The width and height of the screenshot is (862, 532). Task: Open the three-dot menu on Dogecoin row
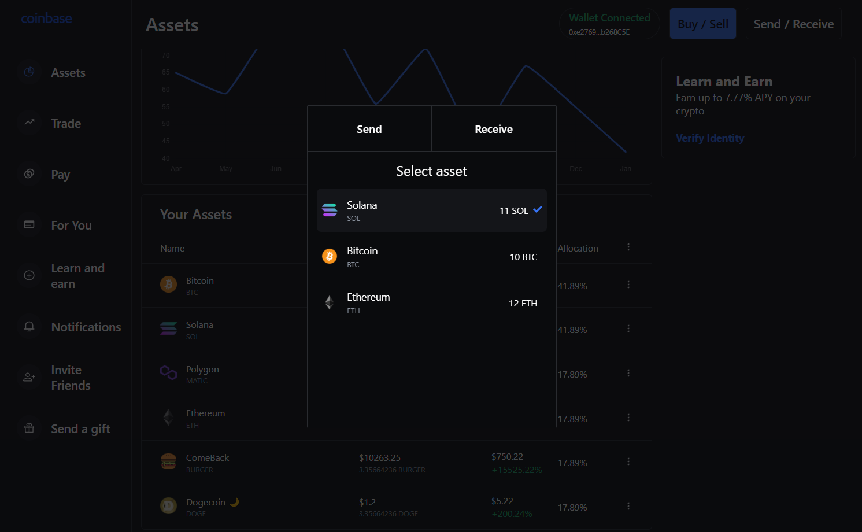pos(628,506)
